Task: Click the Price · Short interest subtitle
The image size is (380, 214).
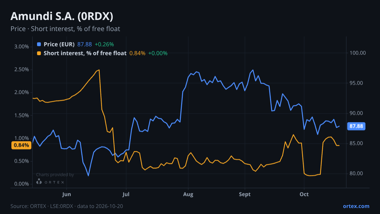Action: [x=65, y=29]
